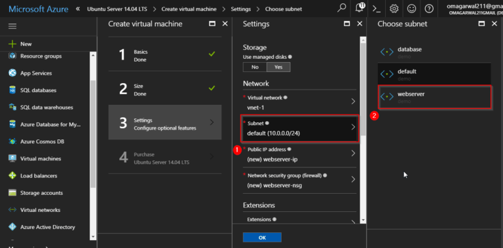Toggle the hamburger menu in sidebar

pyautogui.click(x=12, y=26)
